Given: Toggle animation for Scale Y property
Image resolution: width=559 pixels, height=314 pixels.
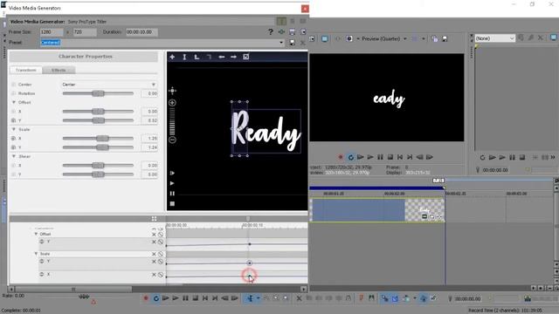Looking at the screenshot, I should pos(14,147).
